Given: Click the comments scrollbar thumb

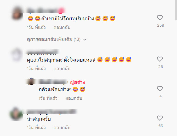Looking at the screenshot, I should coord(176,10).
